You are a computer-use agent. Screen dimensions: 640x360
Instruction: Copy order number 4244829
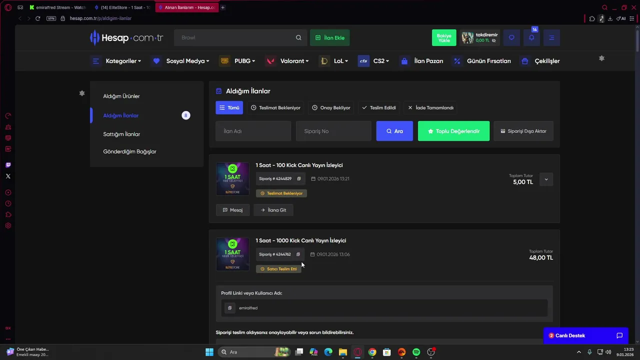pyautogui.click(x=299, y=178)
